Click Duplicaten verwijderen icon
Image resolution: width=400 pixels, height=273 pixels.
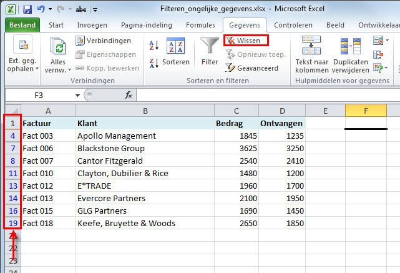351,46
